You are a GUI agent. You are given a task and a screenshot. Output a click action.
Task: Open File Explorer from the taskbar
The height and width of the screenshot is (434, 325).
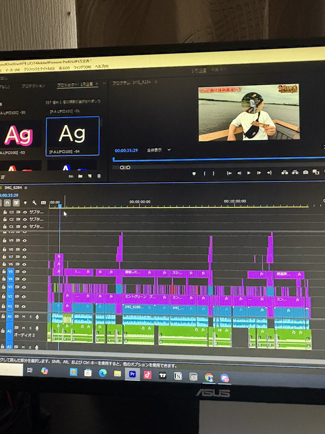[x=117, y=373]
